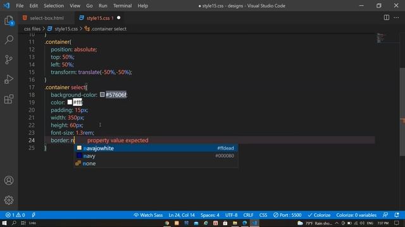Change encoding via 'UTF-8' in status bar

pyautogui.click(x=231, y=215)
